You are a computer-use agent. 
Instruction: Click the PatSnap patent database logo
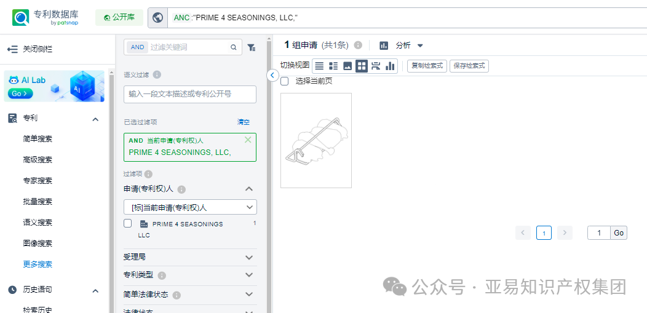coord(46,18)
